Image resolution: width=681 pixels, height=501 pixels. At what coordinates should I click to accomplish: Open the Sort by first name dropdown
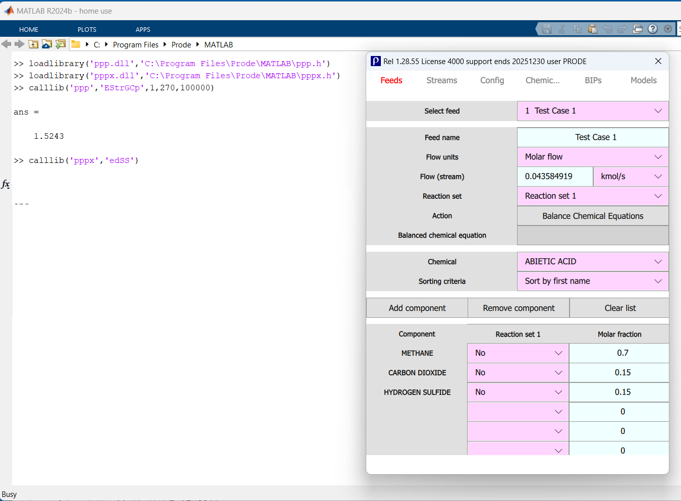click(x=593, y=281)
